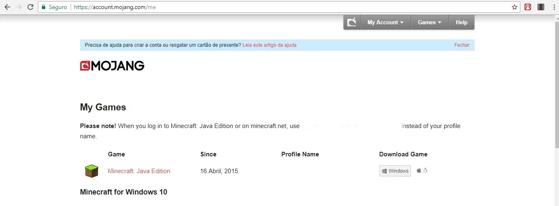Click the red extension icon in toolbar
The height and width of the screenshot is (206, 559).
[528, 7]
